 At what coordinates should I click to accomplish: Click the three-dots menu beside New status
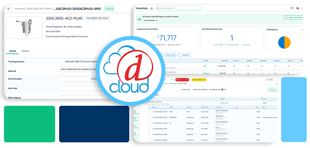point(172,80)
